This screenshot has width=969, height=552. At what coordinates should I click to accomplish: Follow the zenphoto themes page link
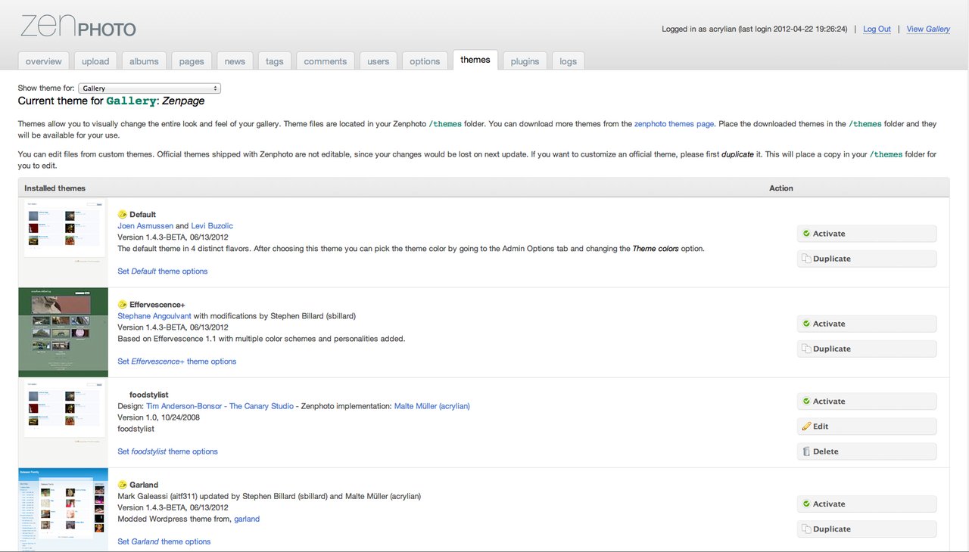674,124
